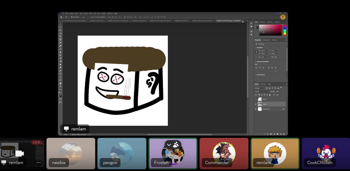
Task: Click the foreground color swatch in Color panel
Action: [256, 26]
